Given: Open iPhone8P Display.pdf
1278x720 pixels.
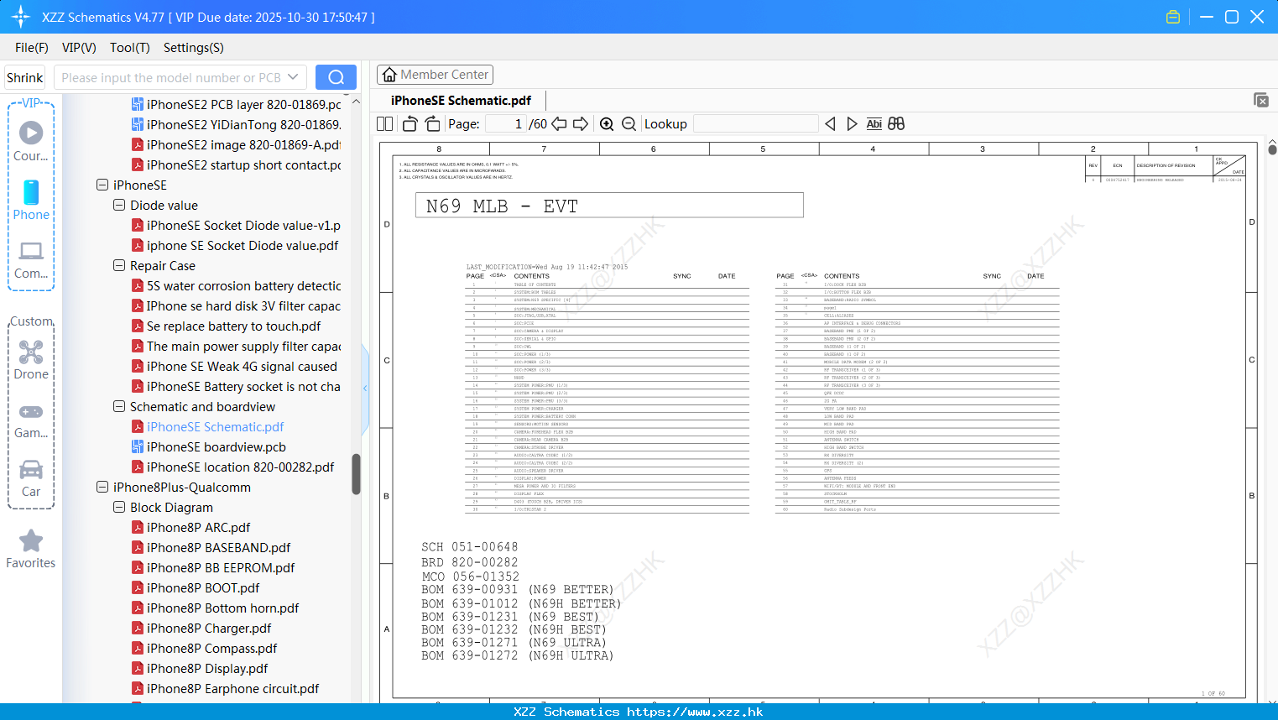Looking at the screenshot, I should coord(207,668).
